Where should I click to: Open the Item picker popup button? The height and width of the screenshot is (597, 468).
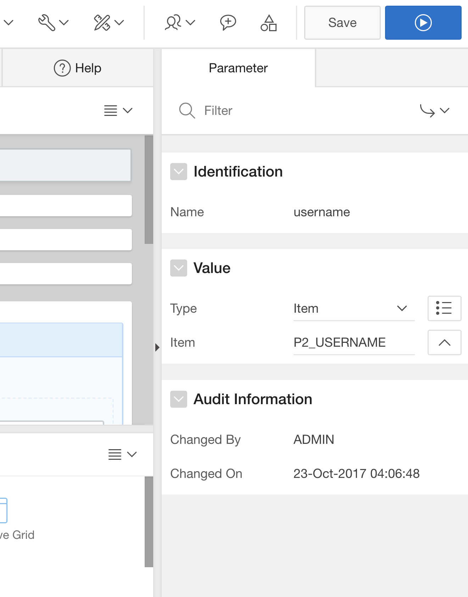[444, 342]
